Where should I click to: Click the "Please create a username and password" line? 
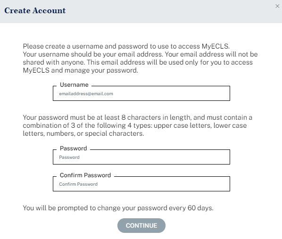coord(126,46)
